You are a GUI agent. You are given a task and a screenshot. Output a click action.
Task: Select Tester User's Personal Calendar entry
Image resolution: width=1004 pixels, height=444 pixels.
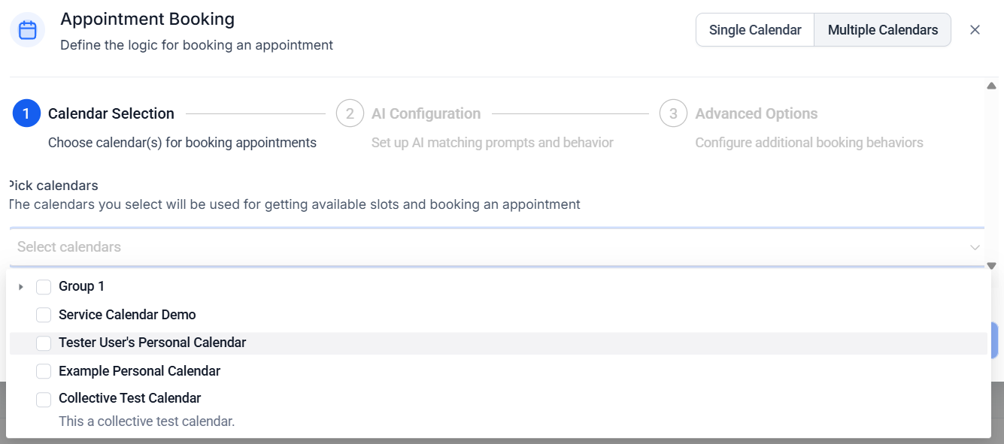152,343
